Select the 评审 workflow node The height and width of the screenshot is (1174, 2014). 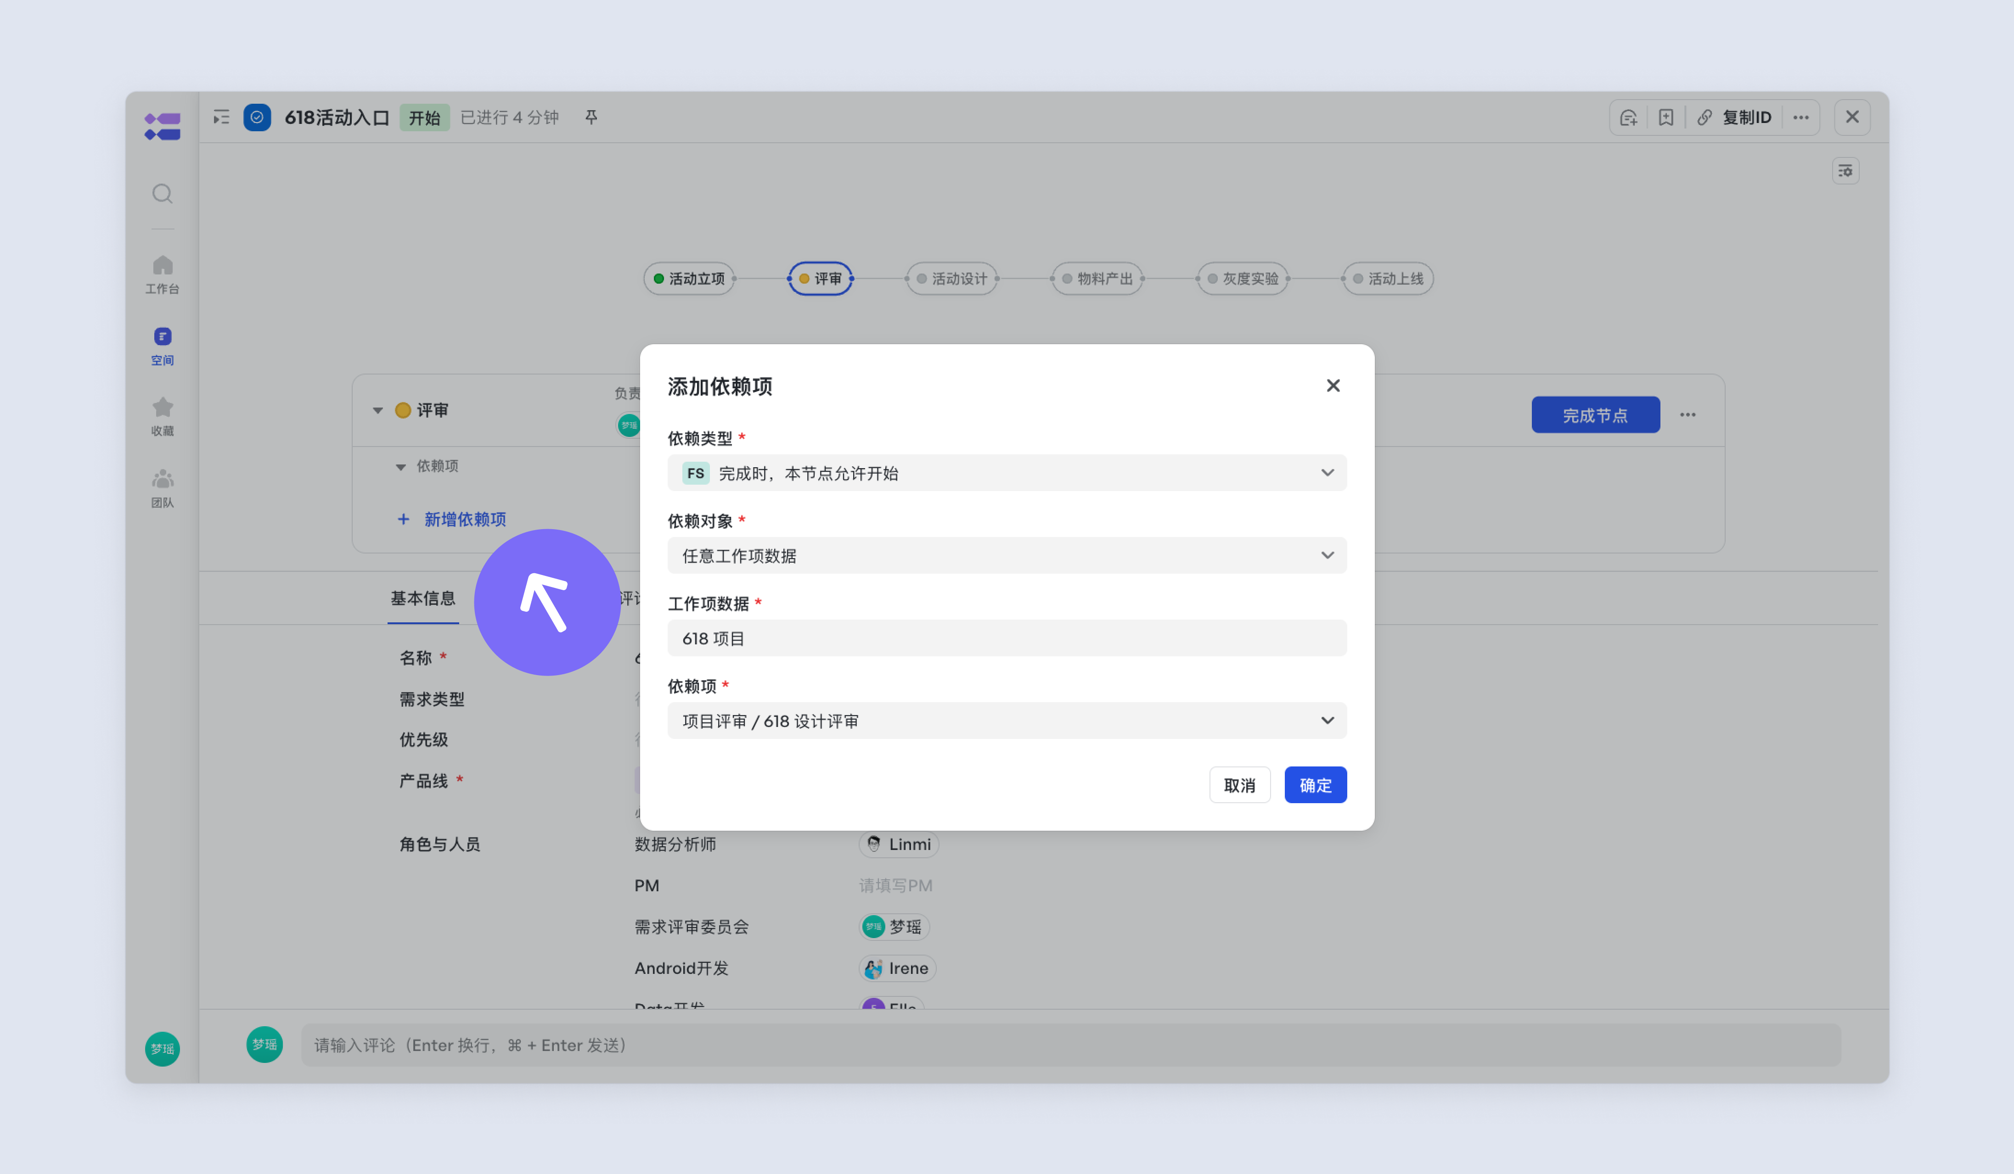tap(821, 279)
